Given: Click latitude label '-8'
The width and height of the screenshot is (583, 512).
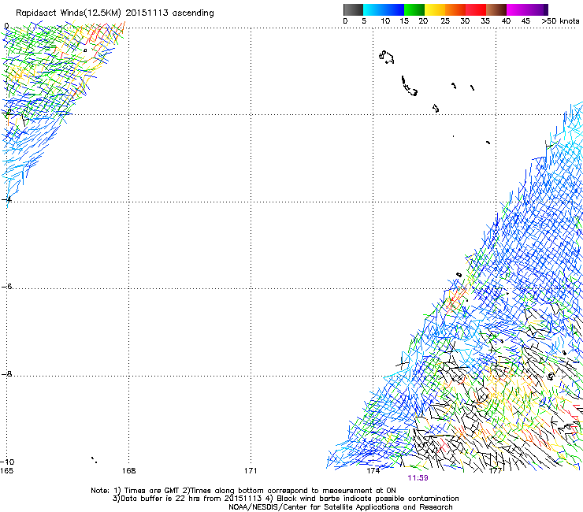Looking at the screenshot, I should click(6, 373).
